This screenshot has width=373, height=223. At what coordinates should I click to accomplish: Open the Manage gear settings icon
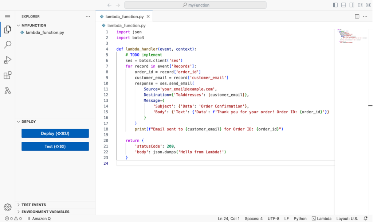tap(7, 207)
